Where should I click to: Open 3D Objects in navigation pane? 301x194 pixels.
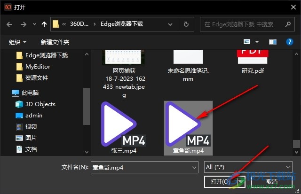[40, 104]
